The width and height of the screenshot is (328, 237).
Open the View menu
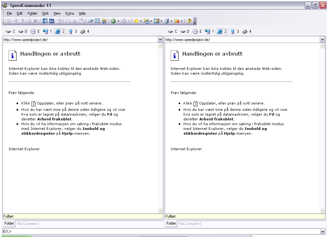(57, 13)
